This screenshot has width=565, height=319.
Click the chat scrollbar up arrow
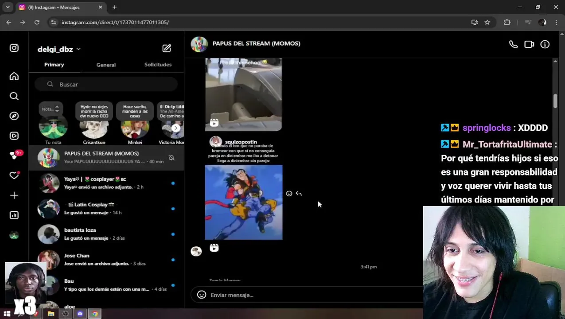point(555,61)
